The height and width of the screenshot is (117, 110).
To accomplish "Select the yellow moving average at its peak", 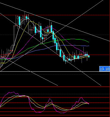I will click(31, 21).
